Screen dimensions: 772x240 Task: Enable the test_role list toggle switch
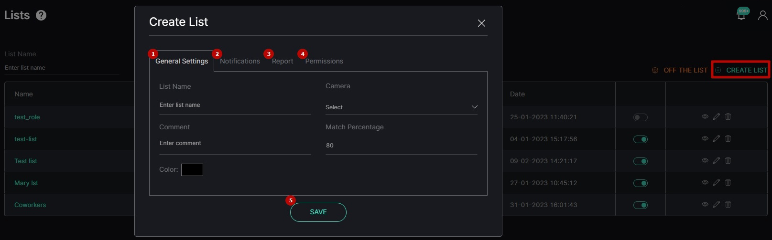pos(641,117)
